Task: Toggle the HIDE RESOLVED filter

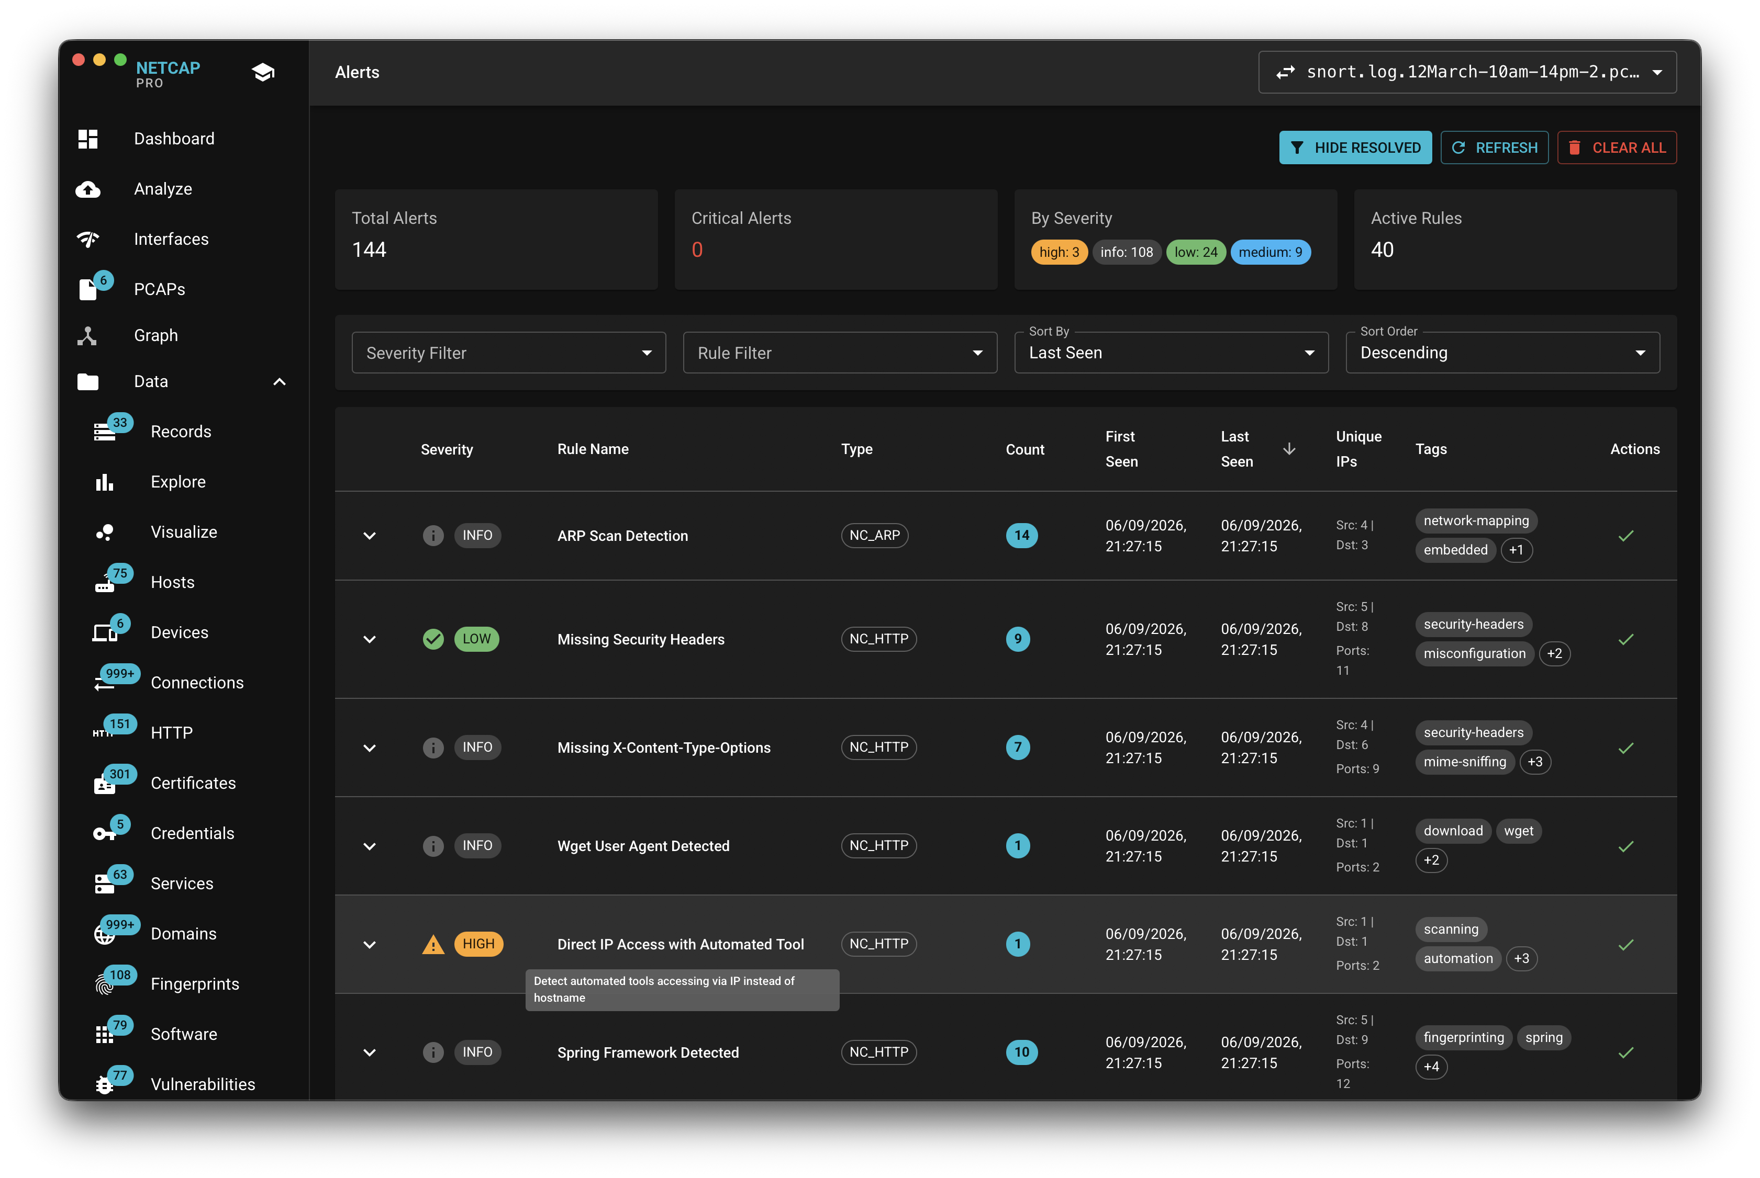Action: coord(1355,148)
